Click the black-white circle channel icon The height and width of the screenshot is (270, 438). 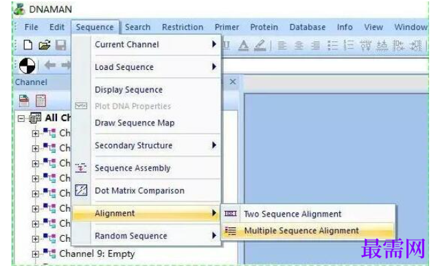pos(27,66)
